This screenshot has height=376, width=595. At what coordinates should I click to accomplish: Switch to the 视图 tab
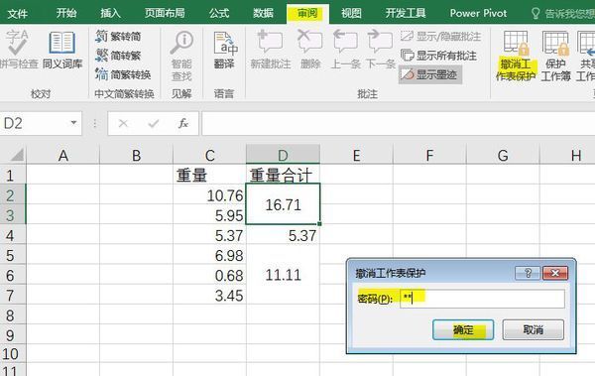(351, 13)
